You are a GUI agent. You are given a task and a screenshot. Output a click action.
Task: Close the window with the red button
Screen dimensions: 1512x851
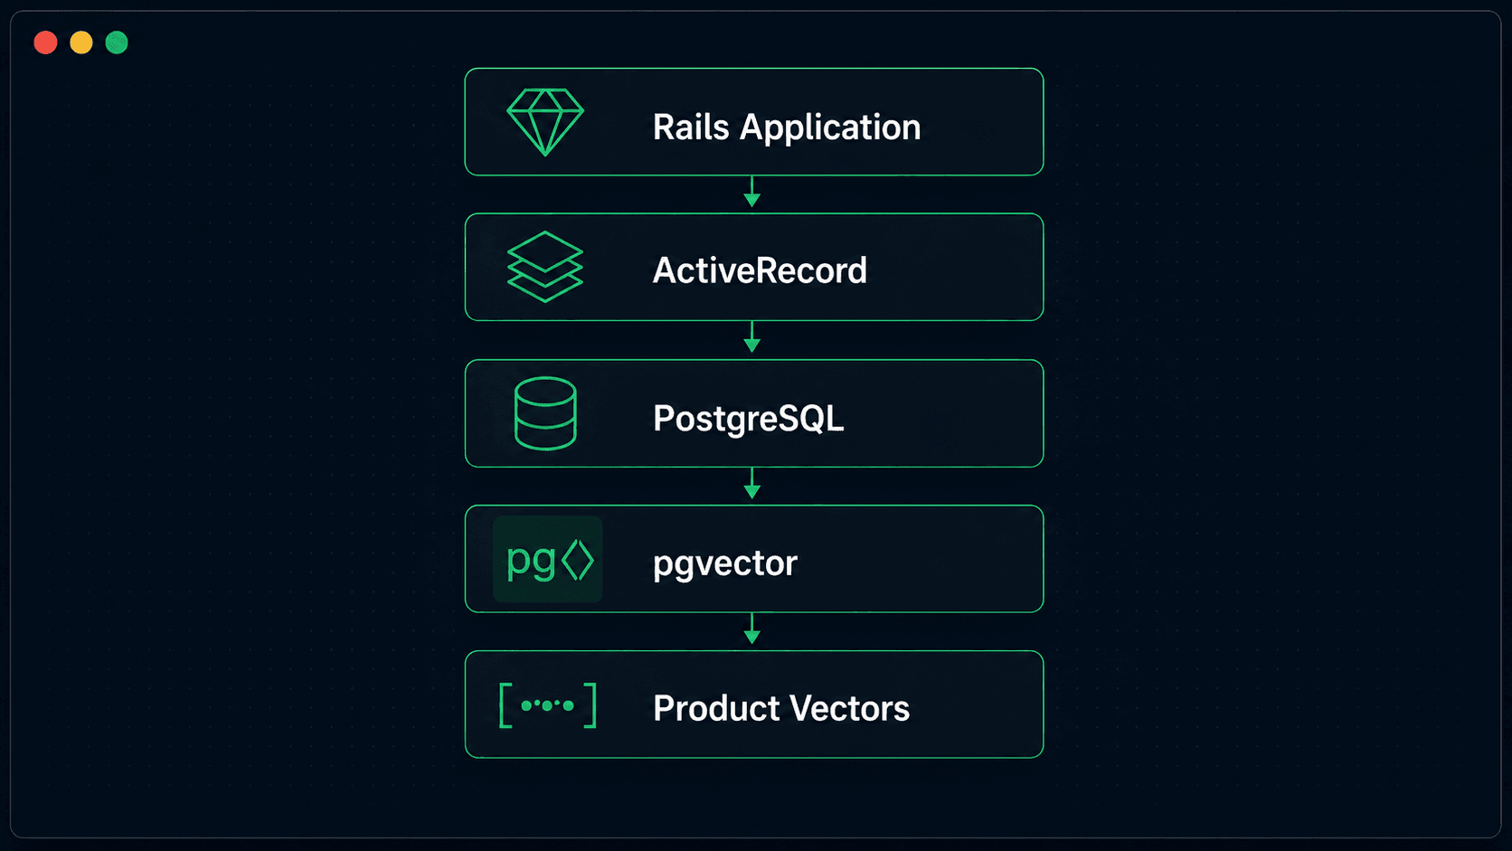click(x=45, y=43)
